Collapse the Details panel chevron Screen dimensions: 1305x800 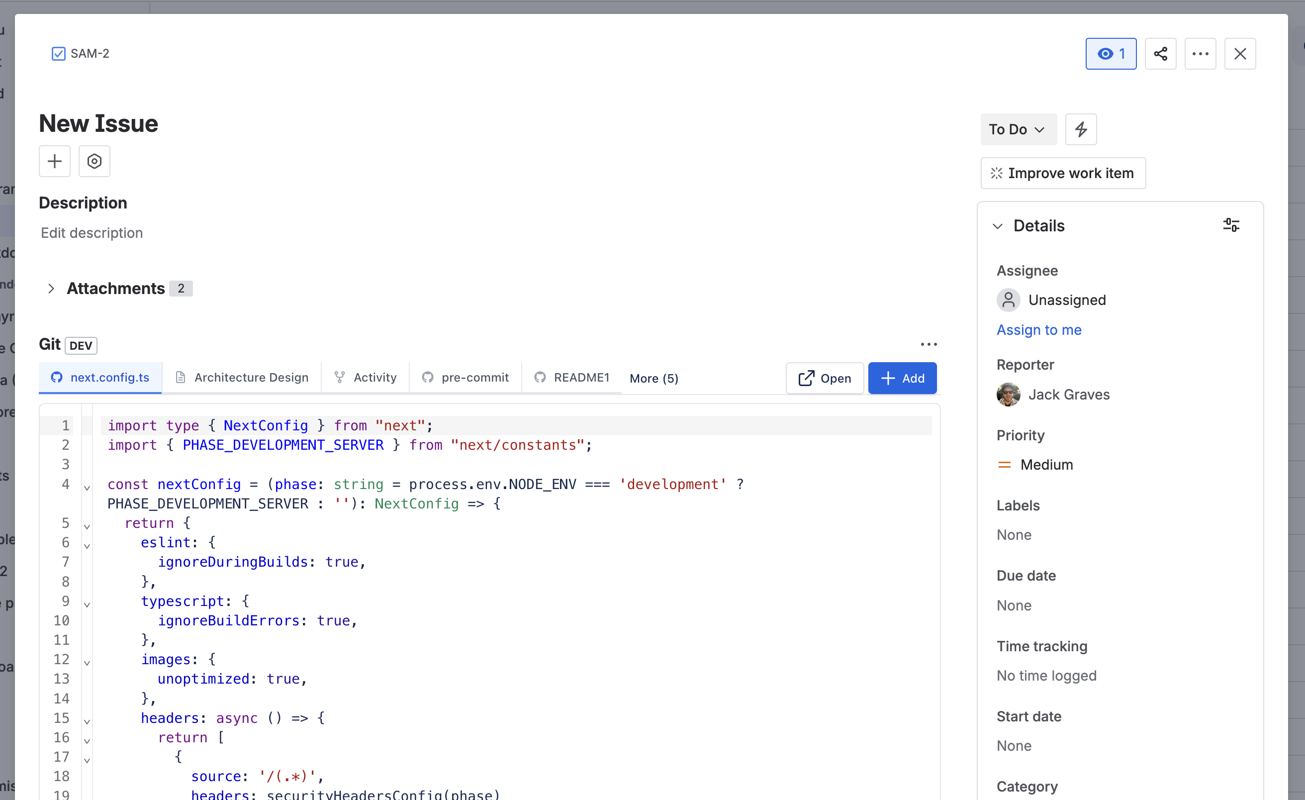(997, 226)
